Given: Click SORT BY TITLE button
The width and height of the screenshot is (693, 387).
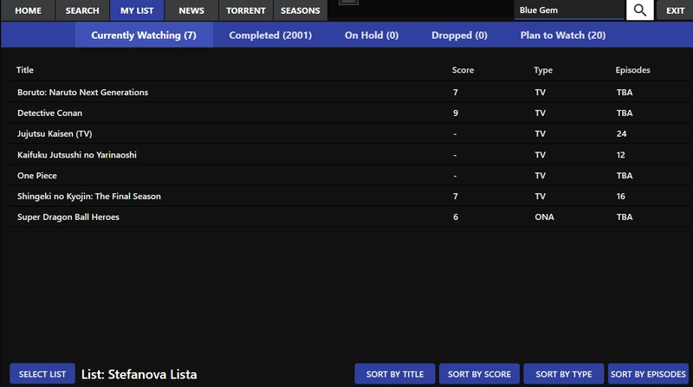Looking at the screenshot, I should pyautogui.click(x=395, y=374).
